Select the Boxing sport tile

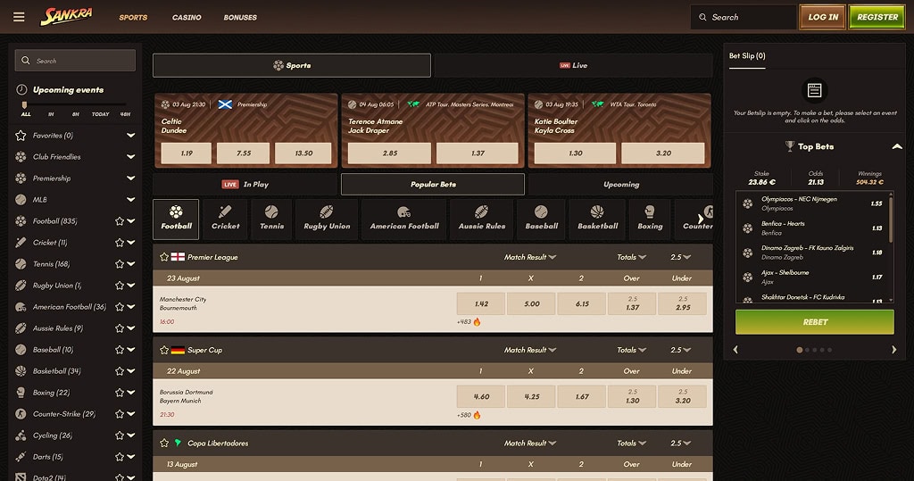click(x=650, y=220)
